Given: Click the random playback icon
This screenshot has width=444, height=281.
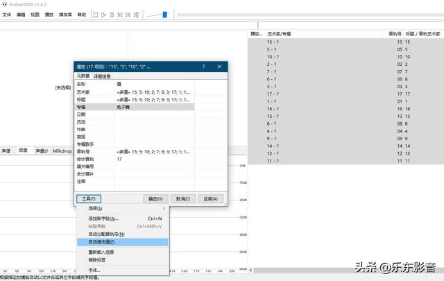Looking at the screenshot, I should click(137, 15).
